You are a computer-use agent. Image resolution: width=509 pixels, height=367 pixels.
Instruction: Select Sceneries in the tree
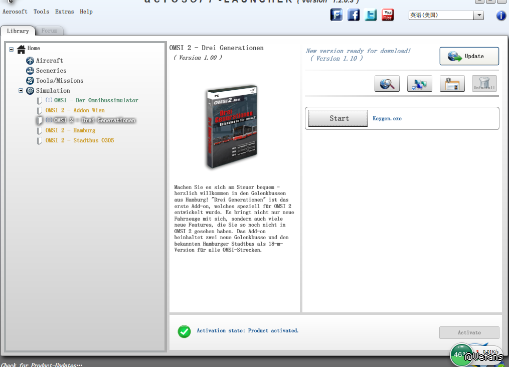[x=51, y=70]
